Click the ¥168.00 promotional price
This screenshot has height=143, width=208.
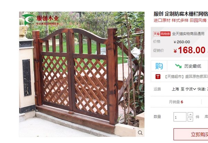click(190, 50)
